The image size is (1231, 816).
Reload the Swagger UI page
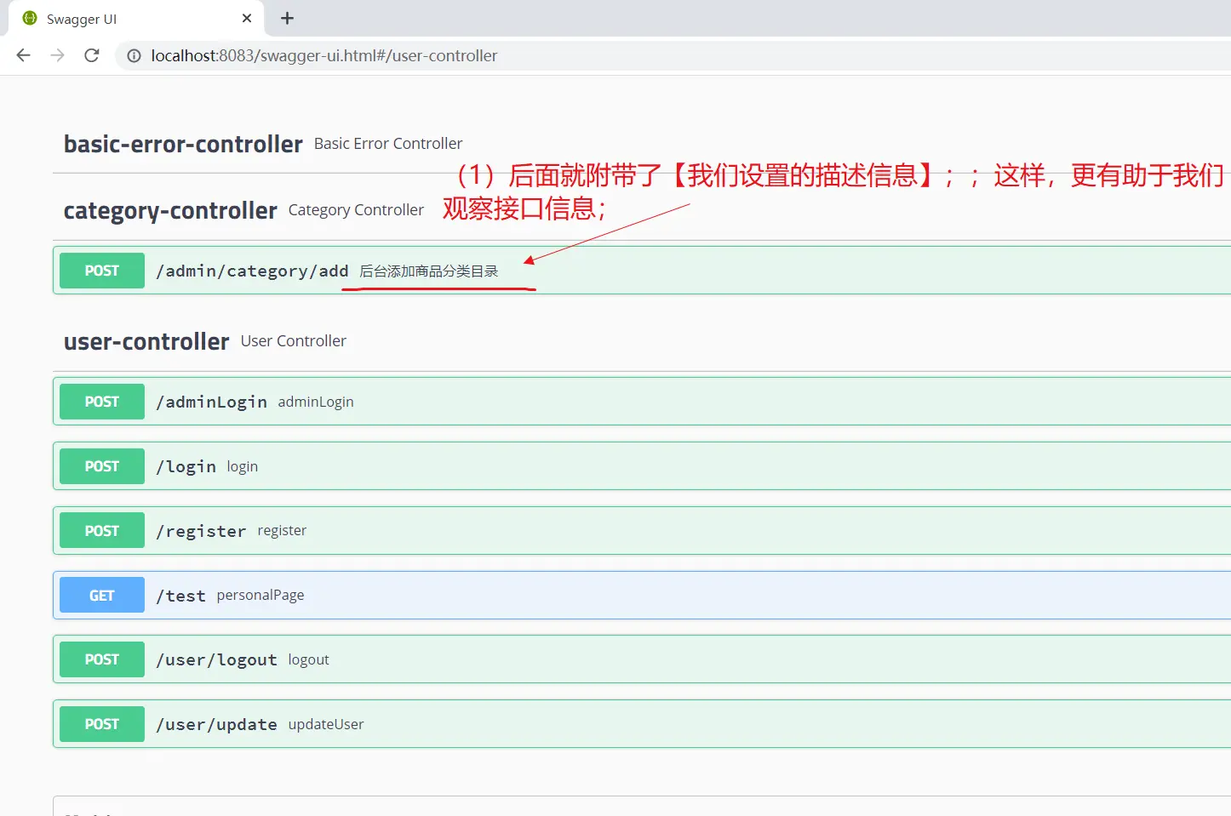[92, 55]
